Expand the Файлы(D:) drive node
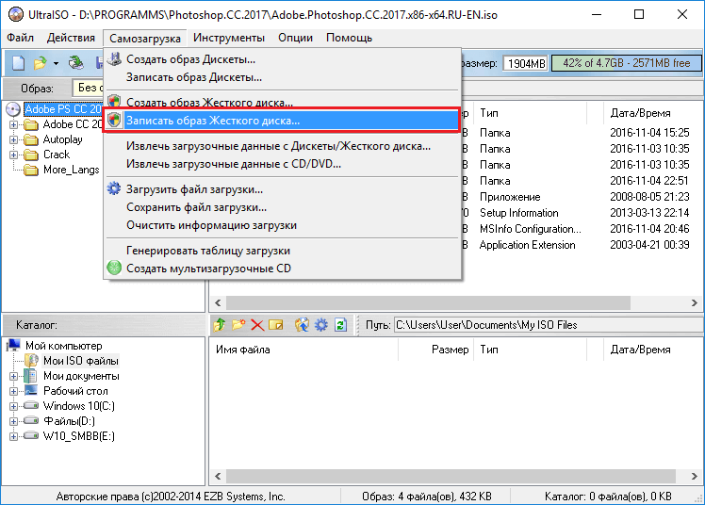The width and height of the screenshot is (705, 505). (x=13, y=421)
